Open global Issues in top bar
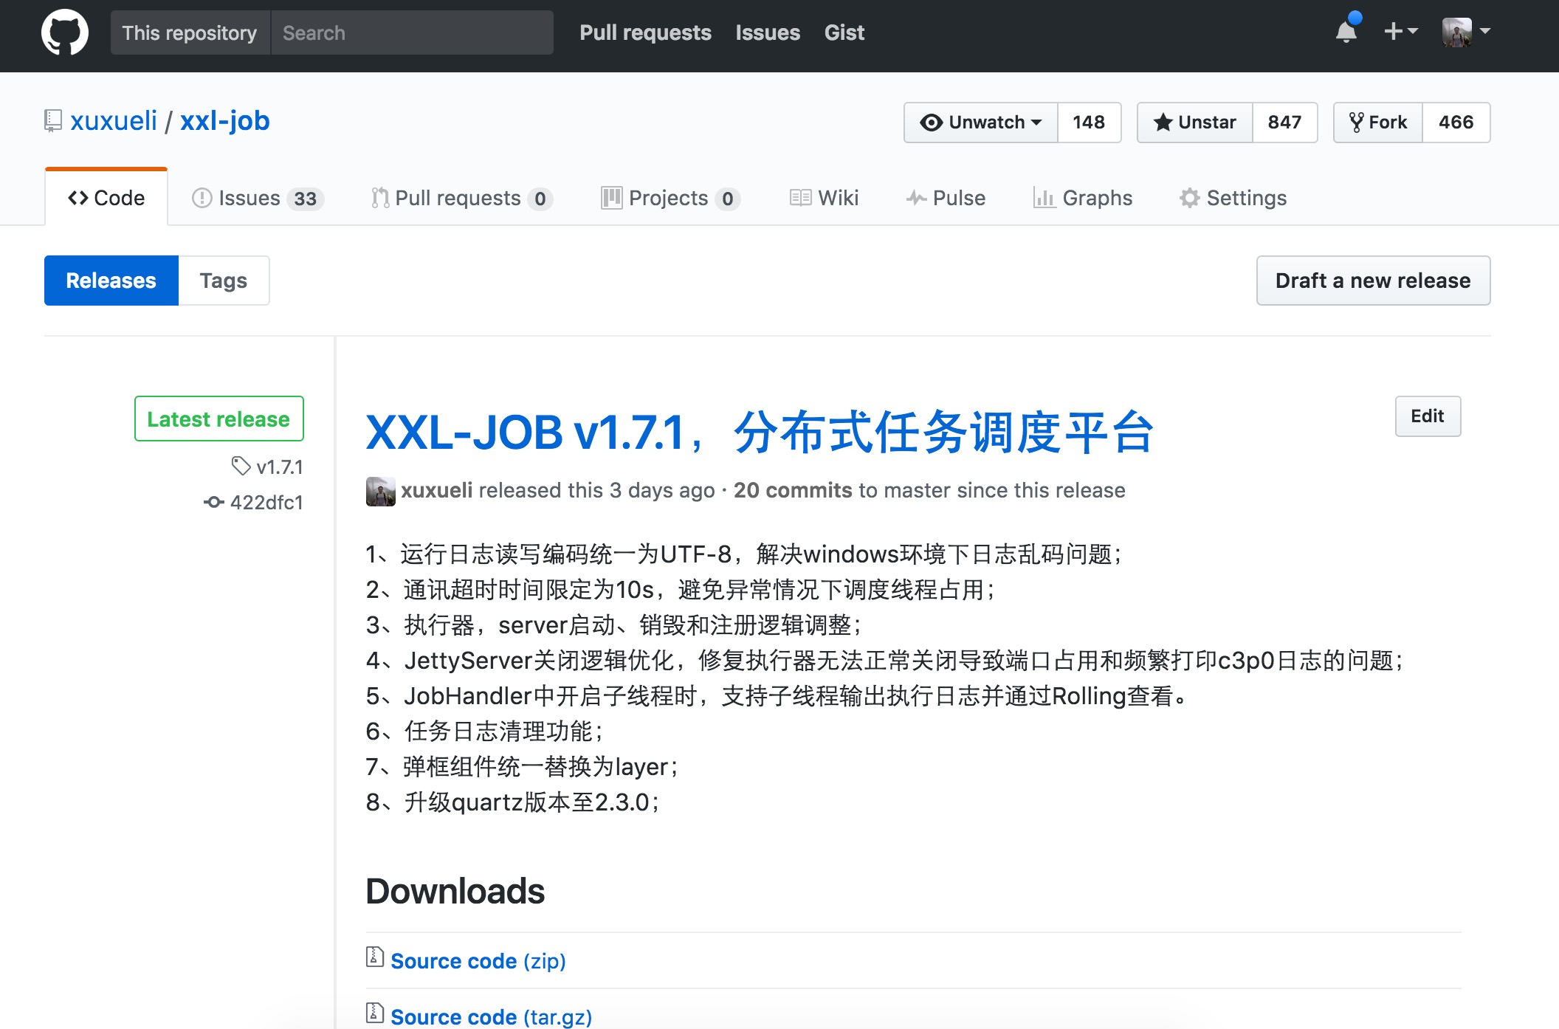The image size is (1559, 1029). point(768,32)
